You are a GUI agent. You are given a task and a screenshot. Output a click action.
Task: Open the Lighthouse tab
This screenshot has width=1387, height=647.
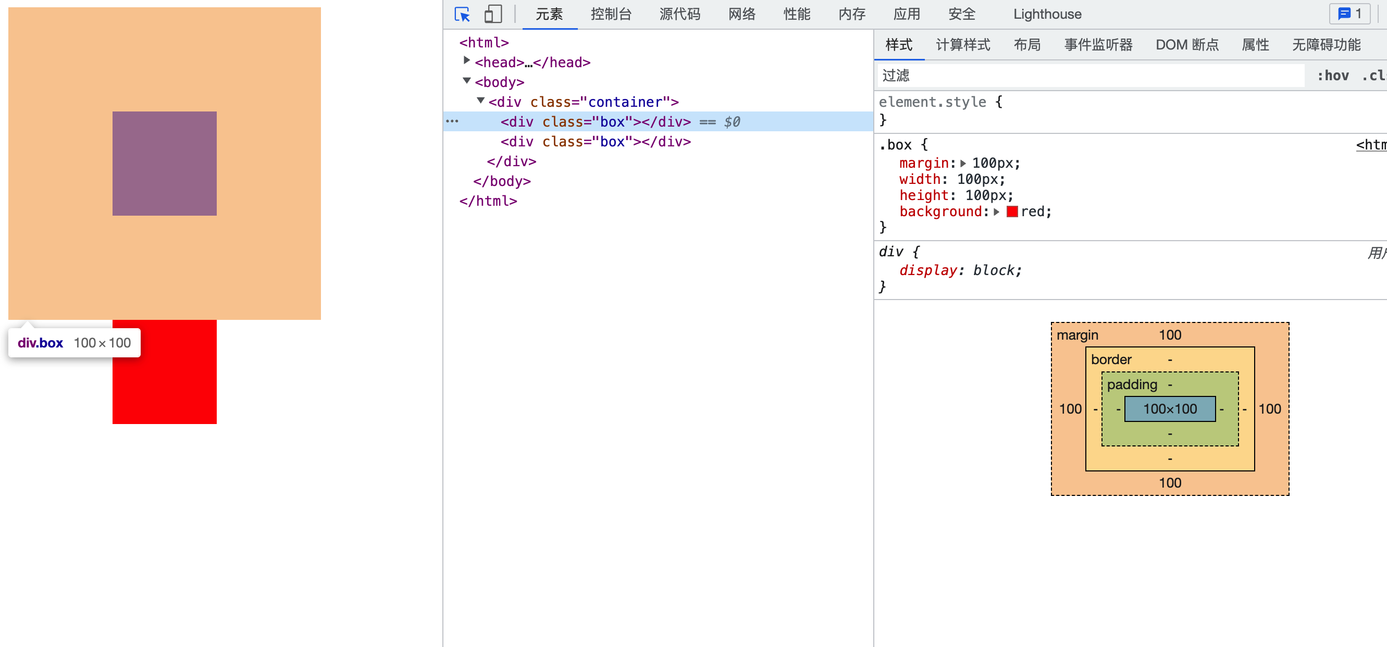pos(1047,14)
